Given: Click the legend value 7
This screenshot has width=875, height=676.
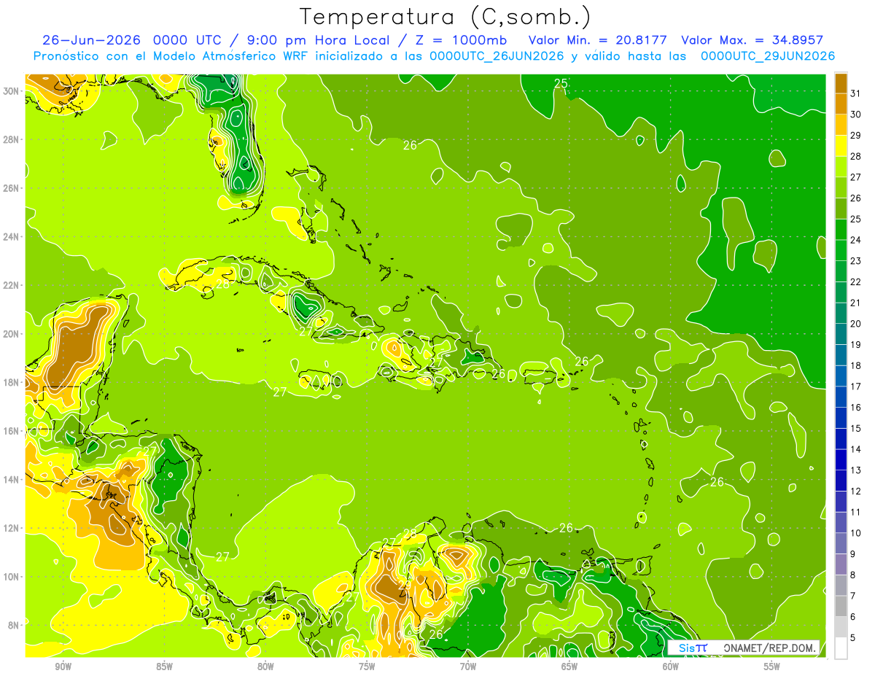Looking at the screenshot, I should (x=853, y=597).
